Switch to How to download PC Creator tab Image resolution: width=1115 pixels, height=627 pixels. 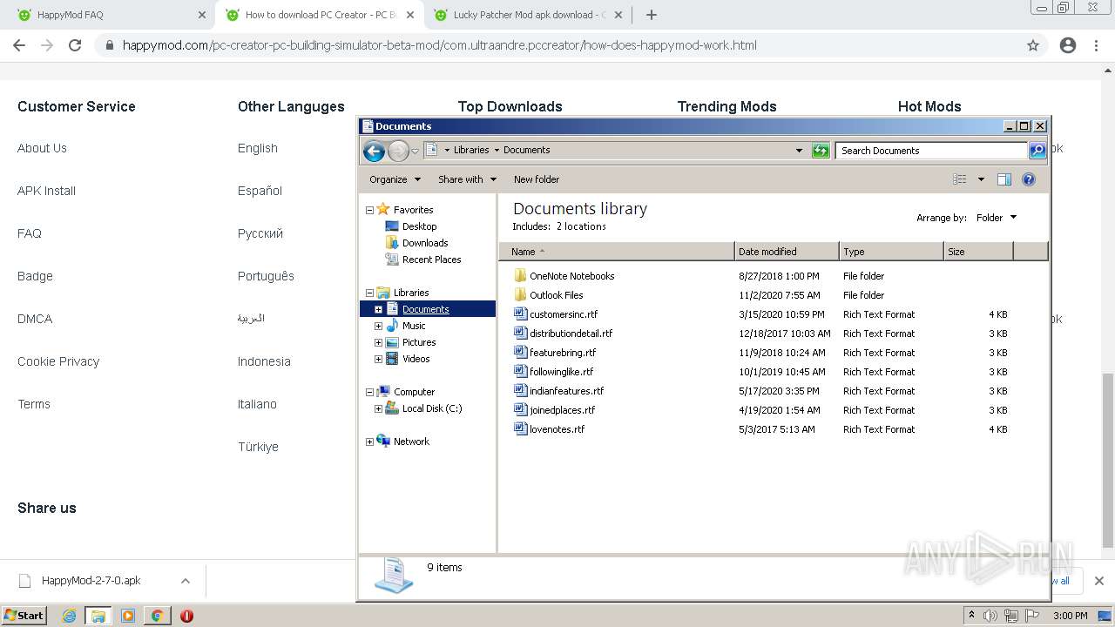point(320,15)
